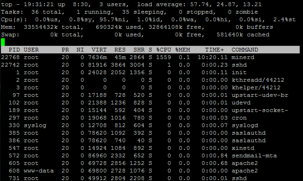Click the syslogd command name
Screen dimensions: 303x181
(x=245, y=125)
